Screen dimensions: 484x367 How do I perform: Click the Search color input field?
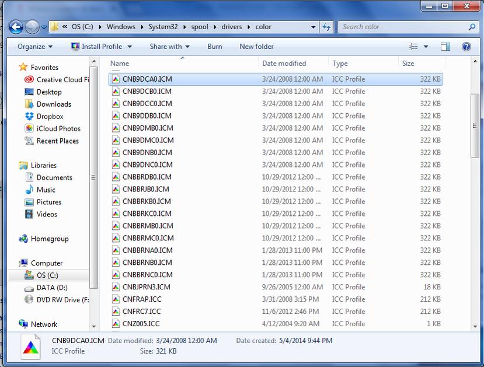click(403, 27)
